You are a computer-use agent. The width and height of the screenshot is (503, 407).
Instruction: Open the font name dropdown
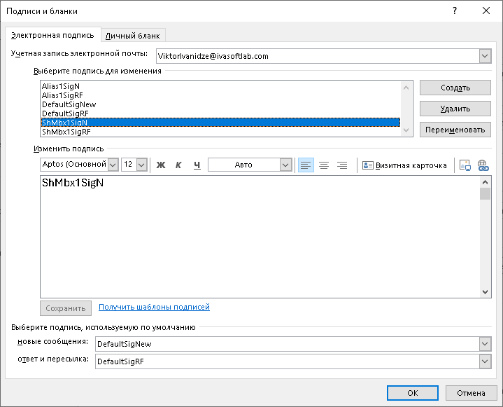[113, 165]
